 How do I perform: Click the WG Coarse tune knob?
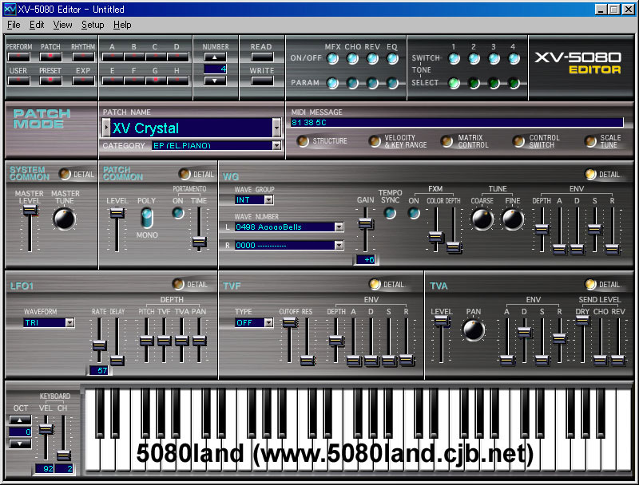point(482,219)
